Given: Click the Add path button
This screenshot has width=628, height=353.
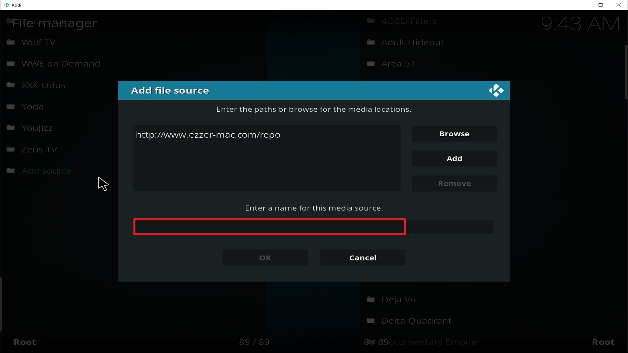Looking at the screenshot, I should 454,159.
